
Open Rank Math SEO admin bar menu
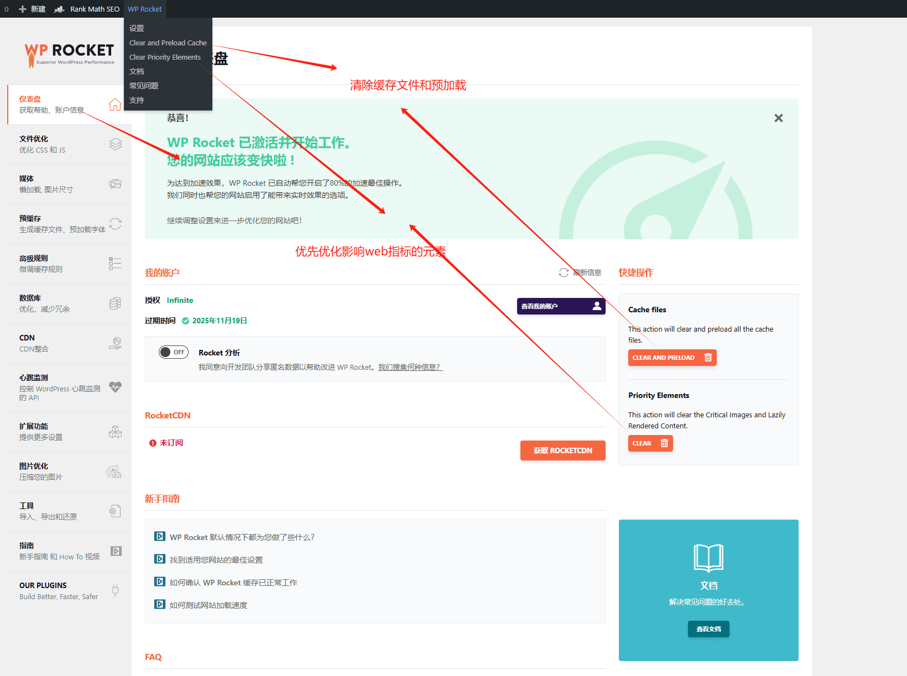pyautogui.click(x=87, y=9)
